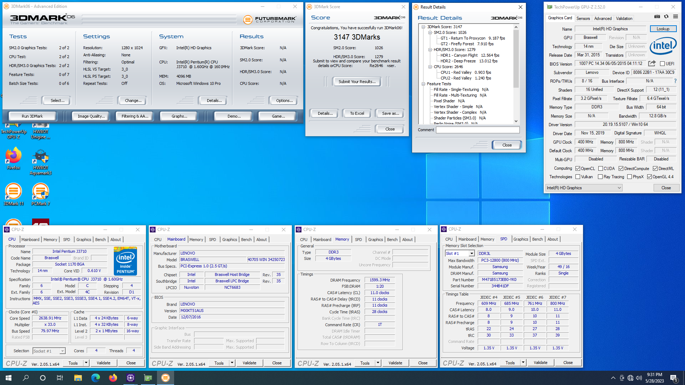Select HDR2 - Deep Freeze result row
This screenshot has width=685, height=385.
[x=469, y=61]
